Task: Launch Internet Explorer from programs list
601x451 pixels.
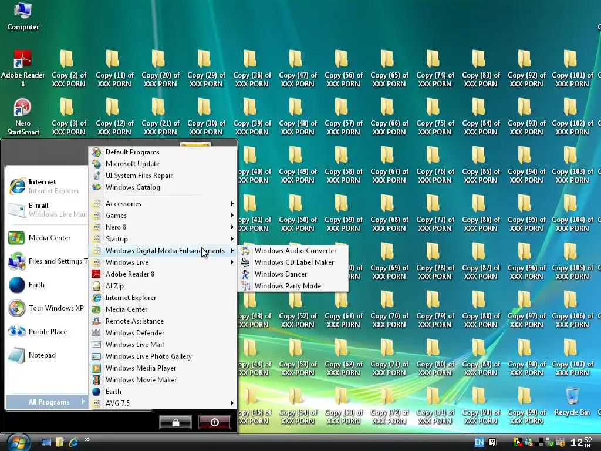Action: point(163,298)
